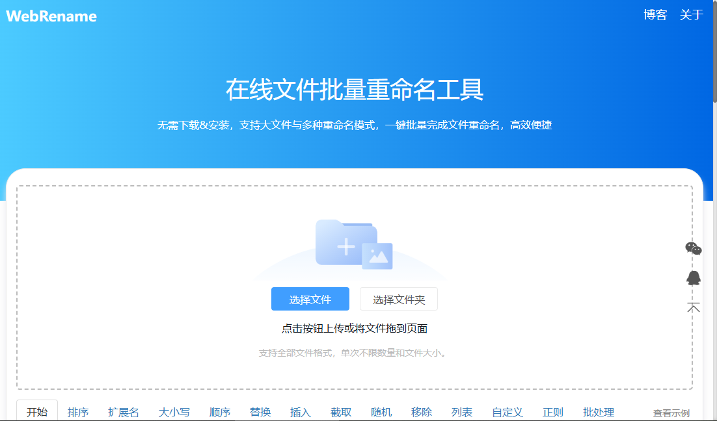Select the 替换 rename mode tab
717x421 pixels.
(260, 412)
